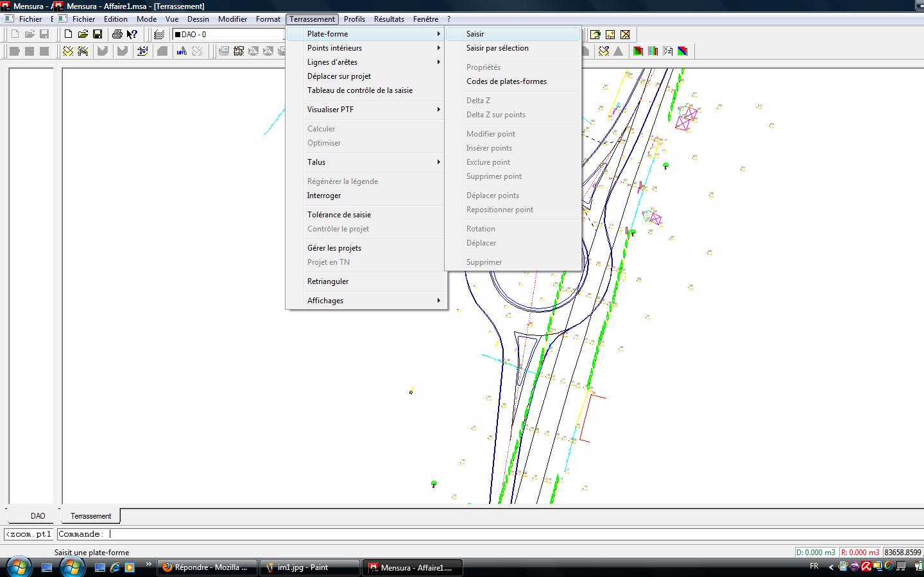Open the Plate-forme submenu entry
This screenshot has height=577, width=924.
click(367, 34)
